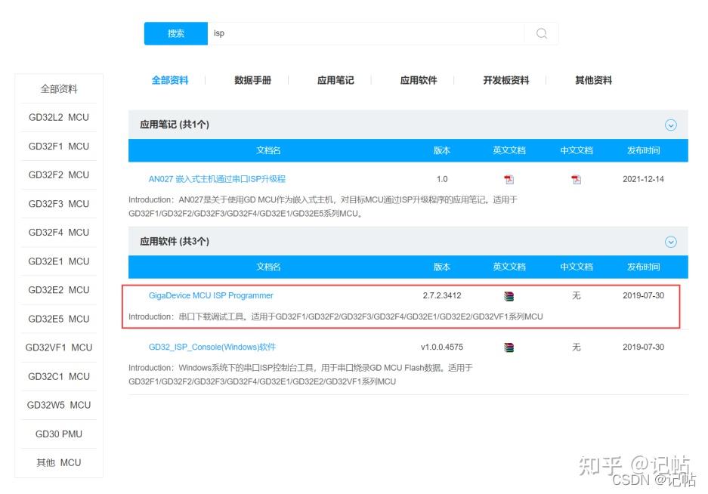The image size is (708, 494).
Task: Select GD32VF1 MCU category
Action: coord(58,347)
